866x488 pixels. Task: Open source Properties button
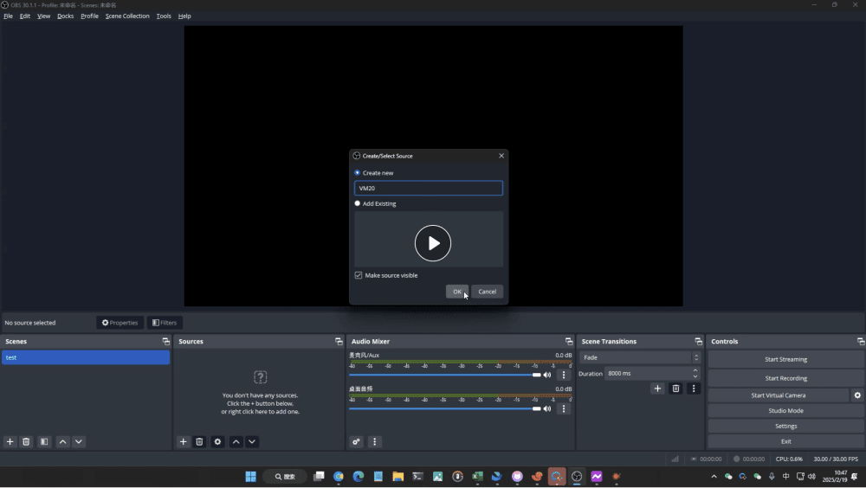(x=120, y=323)
